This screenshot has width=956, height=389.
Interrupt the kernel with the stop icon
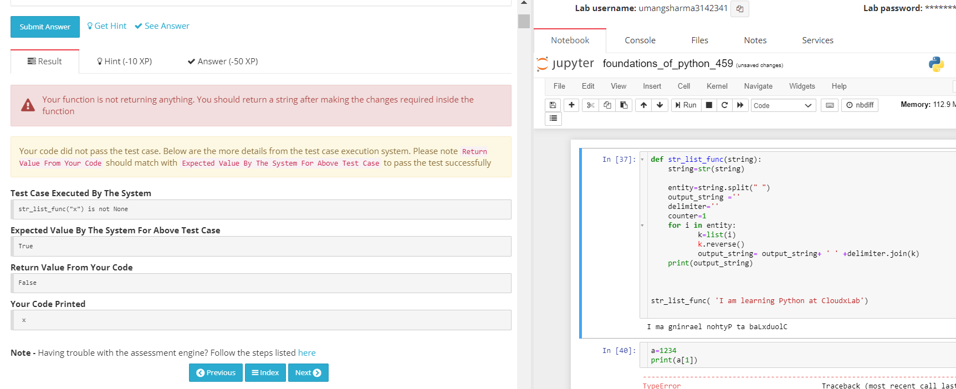(x=709, y=105)
